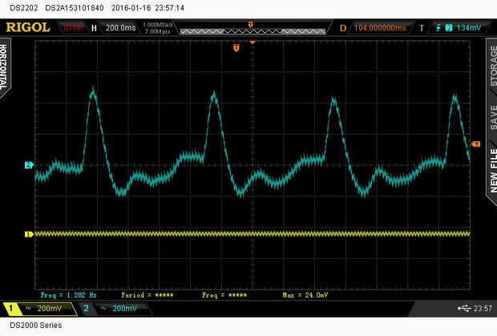
Task: Click the DS2000 Series footer text
Action: point(36,326)
